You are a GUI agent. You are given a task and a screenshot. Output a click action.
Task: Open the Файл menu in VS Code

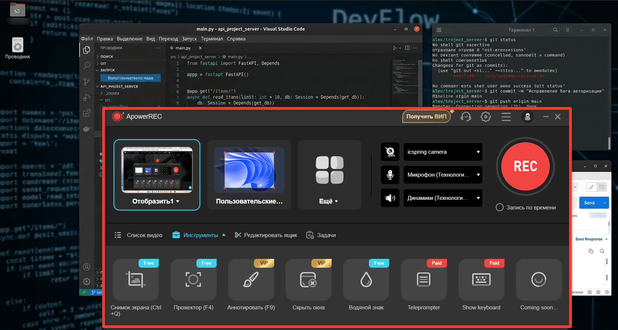pos(87,39)
